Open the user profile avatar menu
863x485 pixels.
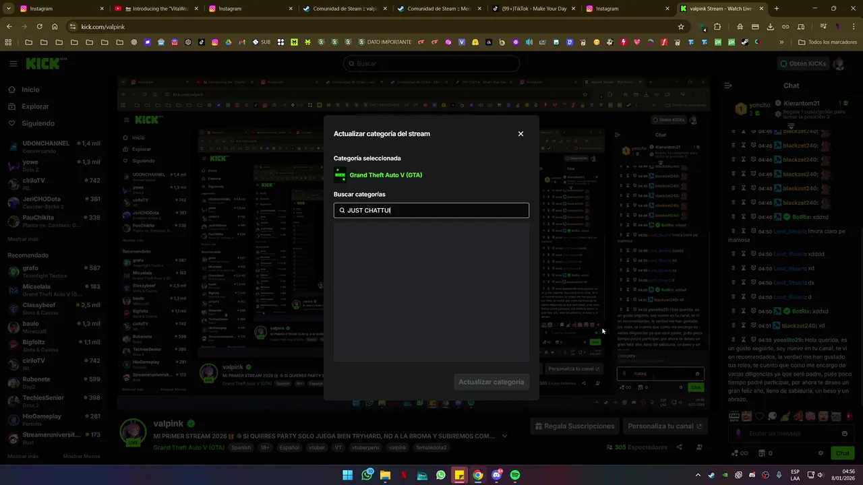(839, 63)
